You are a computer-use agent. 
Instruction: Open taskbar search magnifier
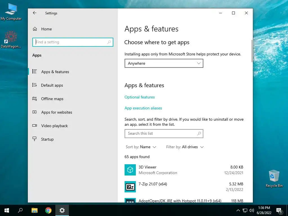tap(20, 210)
